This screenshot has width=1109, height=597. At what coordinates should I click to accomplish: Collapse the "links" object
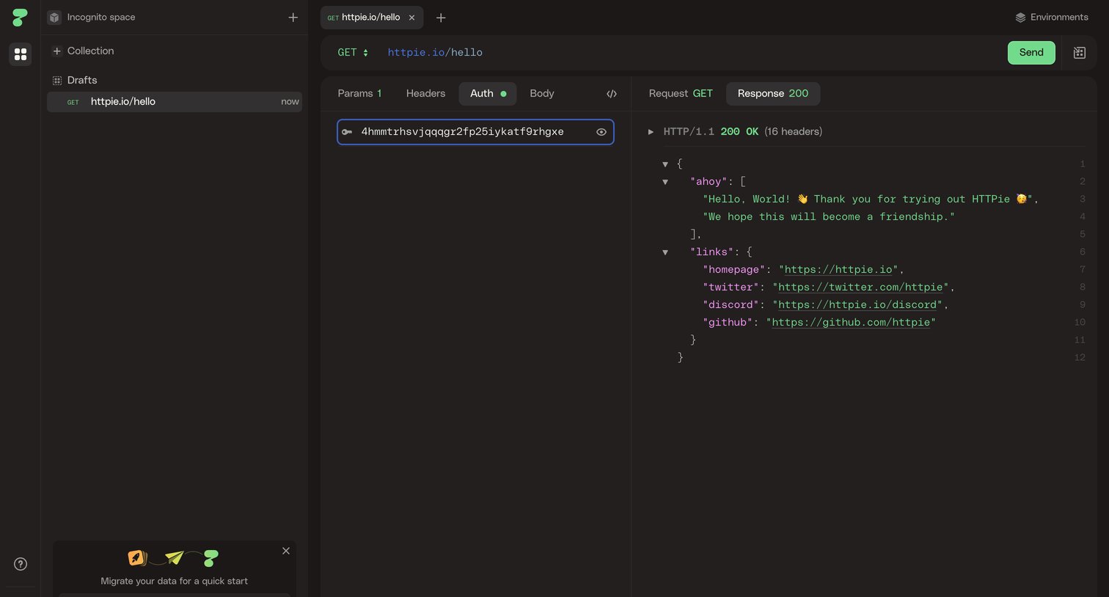coord(665,252)
